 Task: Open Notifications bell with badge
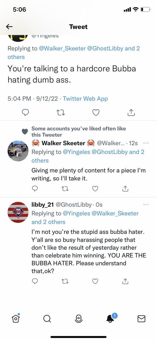pos(111,318)
